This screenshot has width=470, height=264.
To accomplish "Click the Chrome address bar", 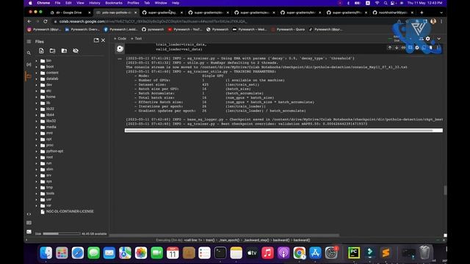I will tap(222, 21).
